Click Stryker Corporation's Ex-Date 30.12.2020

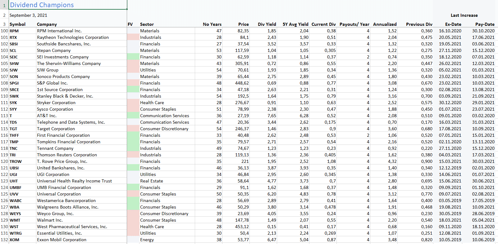click(450, 103)
